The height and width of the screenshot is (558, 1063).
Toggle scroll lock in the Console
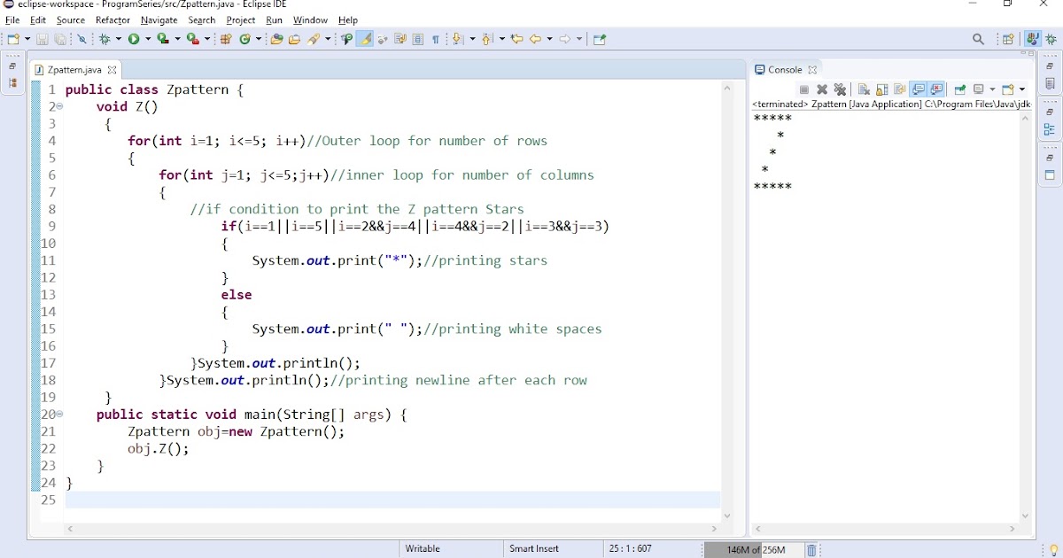click(x=881, y=89)
